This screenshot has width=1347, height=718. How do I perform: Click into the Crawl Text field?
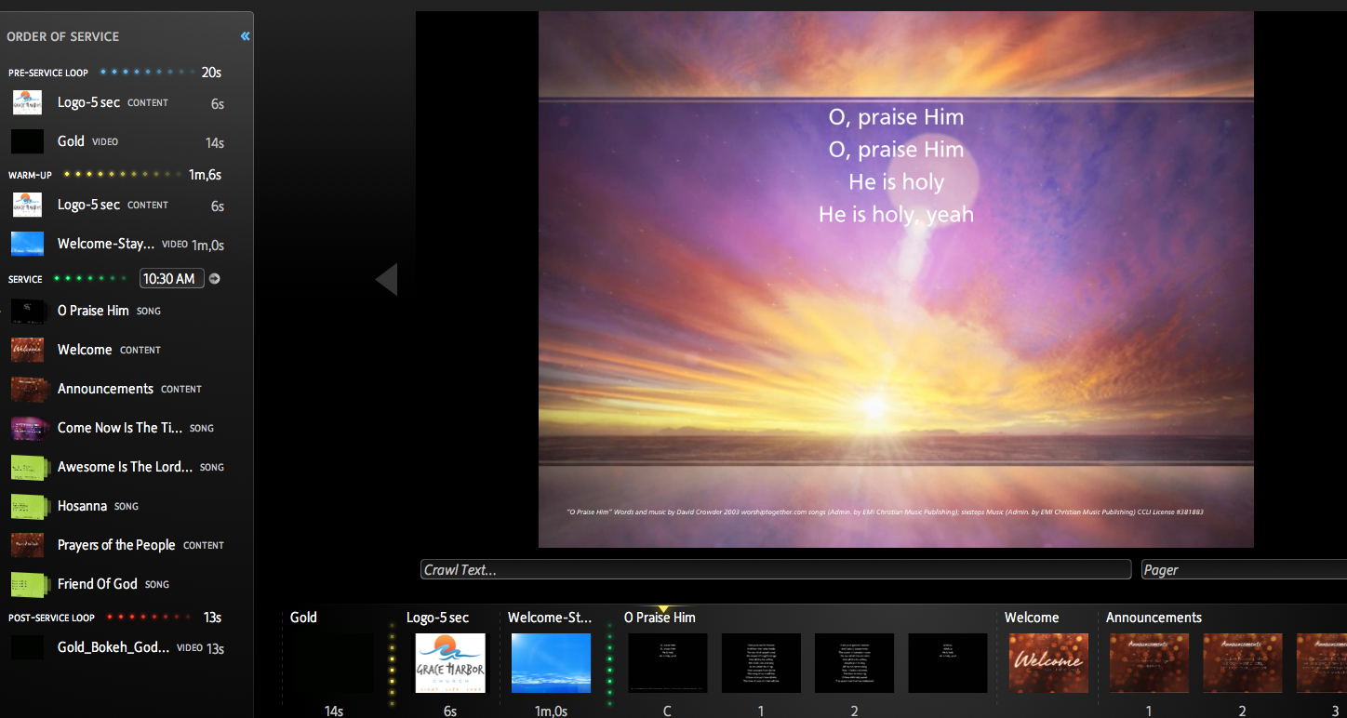(x=776, y=569)
